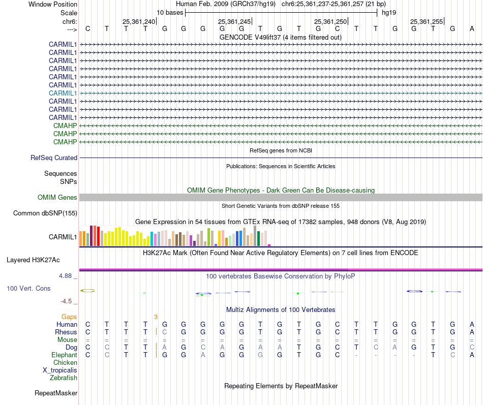Click the Layered H3K27Ac label
The height and width of the screenshot is (405, 483).
tap(33, 260)
